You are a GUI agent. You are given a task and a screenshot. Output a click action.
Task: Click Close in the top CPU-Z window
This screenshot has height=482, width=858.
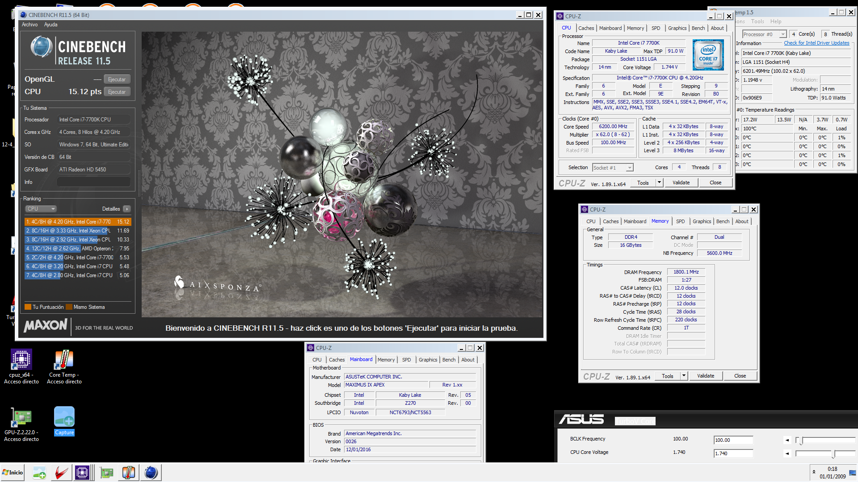(x=715, y=183)
